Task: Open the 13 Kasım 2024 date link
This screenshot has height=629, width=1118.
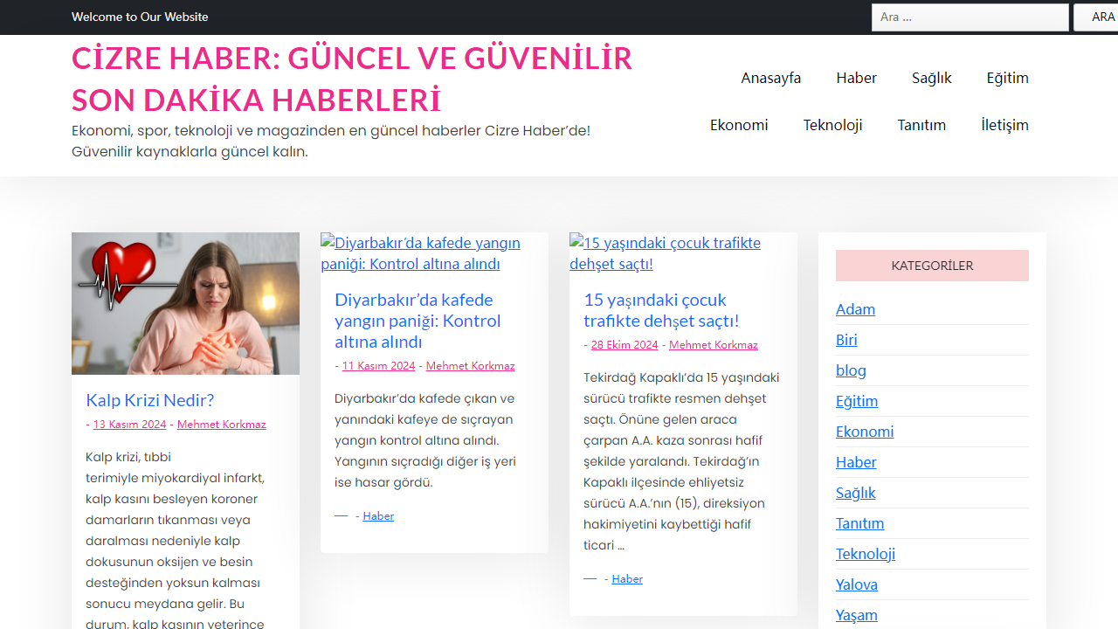Action: (129, 424)
